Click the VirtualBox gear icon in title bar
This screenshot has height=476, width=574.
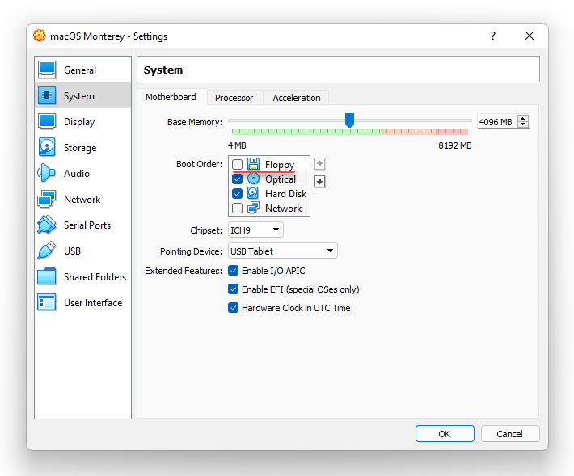tap(40, 36)
